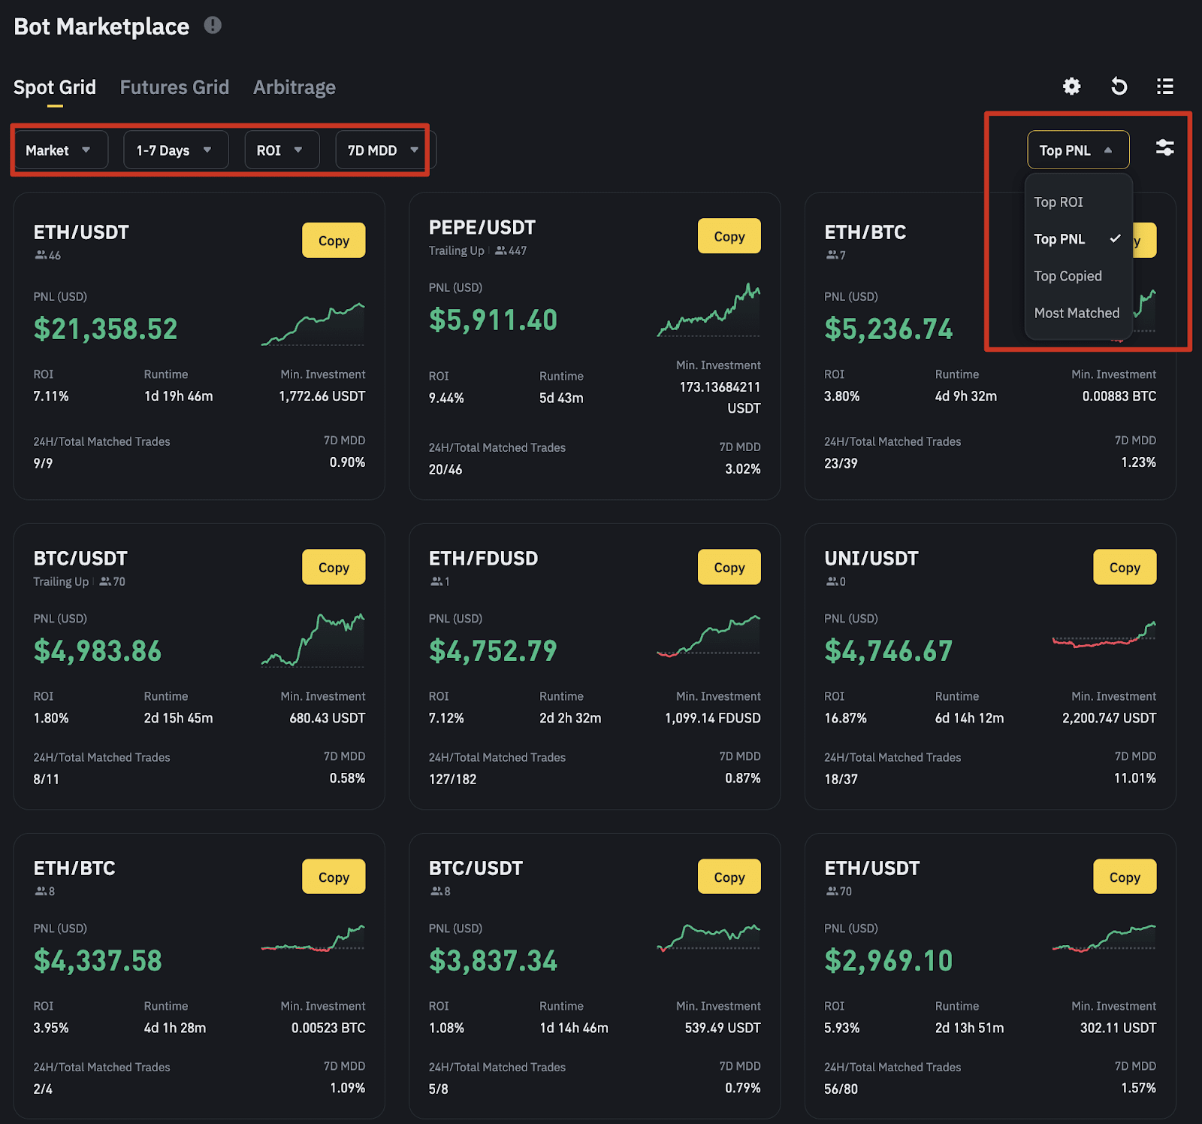
Task: Select Top Copied sorting option
Action: pyautogui.click(x=1068, y=276)
